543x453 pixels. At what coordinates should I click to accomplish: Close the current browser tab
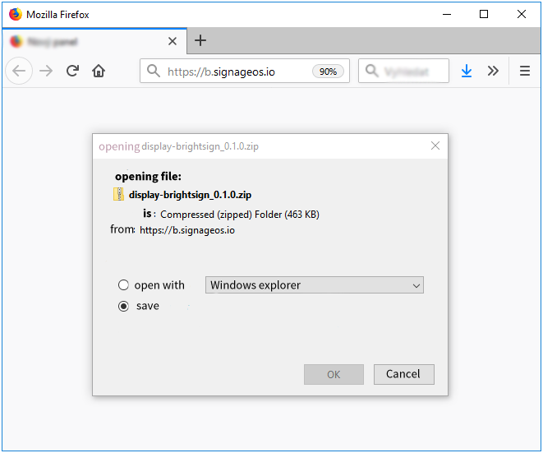coord(173,41)
